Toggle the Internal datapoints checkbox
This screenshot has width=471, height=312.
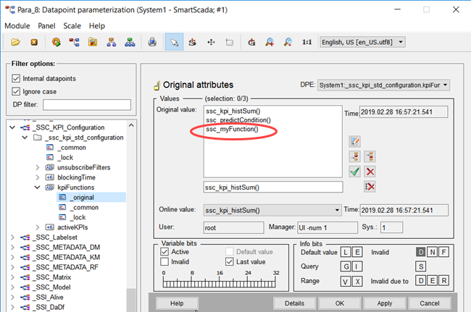[x=17, y=78]
